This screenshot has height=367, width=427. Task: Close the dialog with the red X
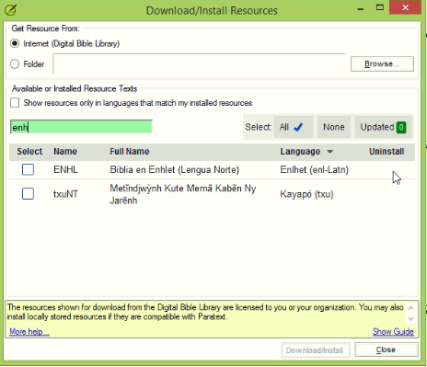(x=405, y=7)
